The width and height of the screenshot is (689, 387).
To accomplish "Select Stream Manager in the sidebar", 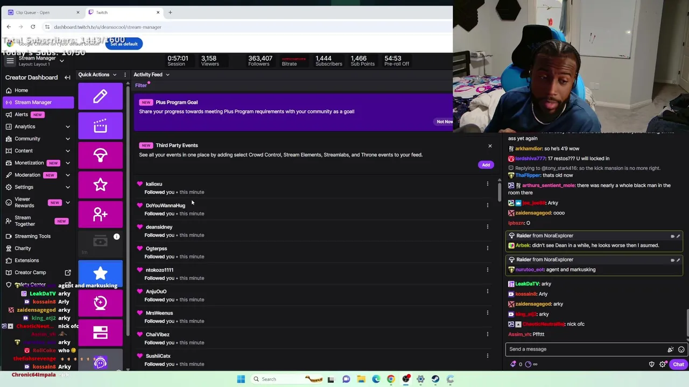I will point(38,102).
